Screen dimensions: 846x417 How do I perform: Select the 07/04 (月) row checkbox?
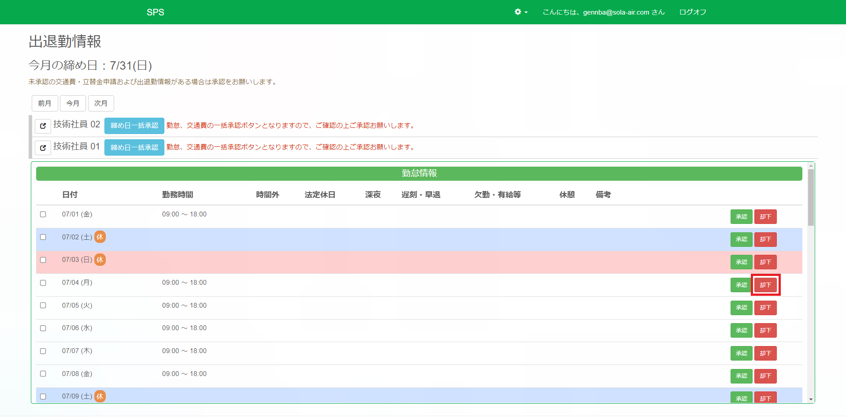[x=43, y=283]
